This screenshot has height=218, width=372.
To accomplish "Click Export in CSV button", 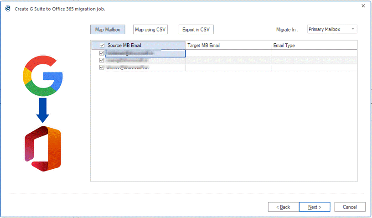I will point(196,30).
